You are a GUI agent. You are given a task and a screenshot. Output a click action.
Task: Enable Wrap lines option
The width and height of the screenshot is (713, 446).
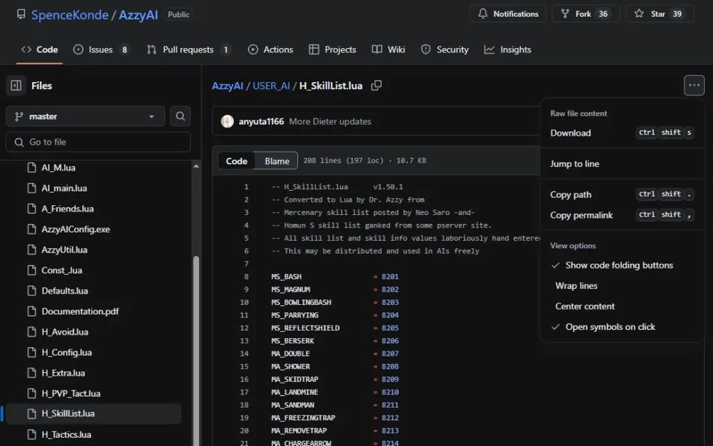pyautogui.click(x=622, y=286)
